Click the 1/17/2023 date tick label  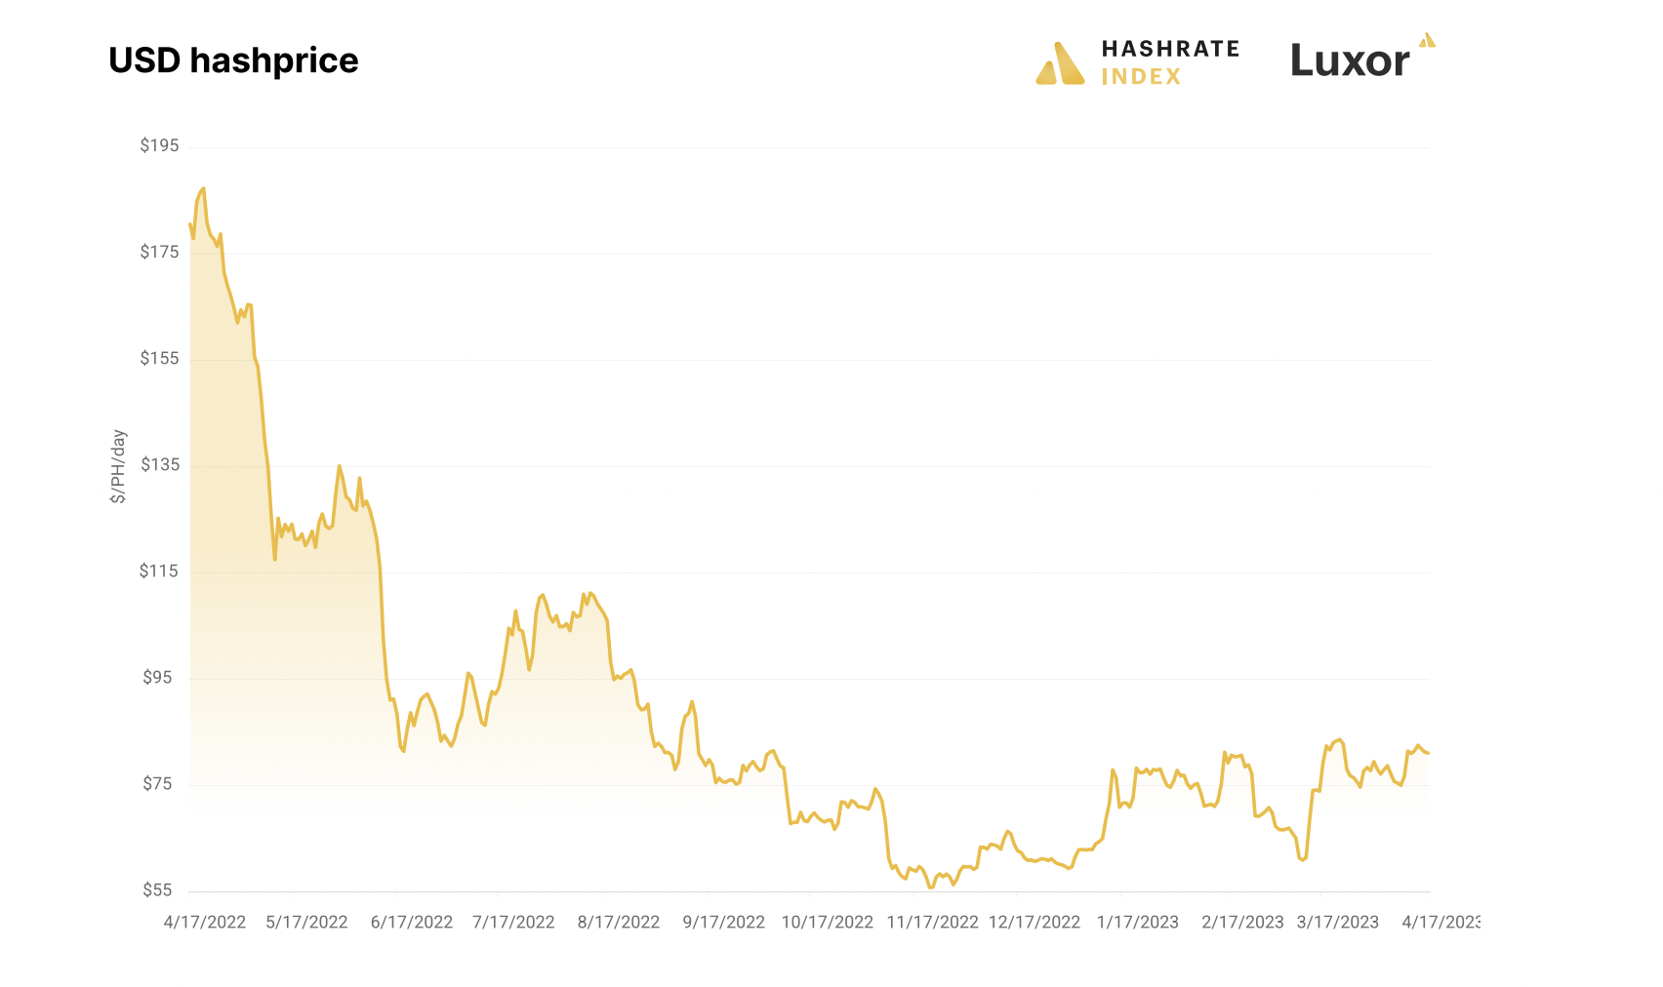point(1138,923)
